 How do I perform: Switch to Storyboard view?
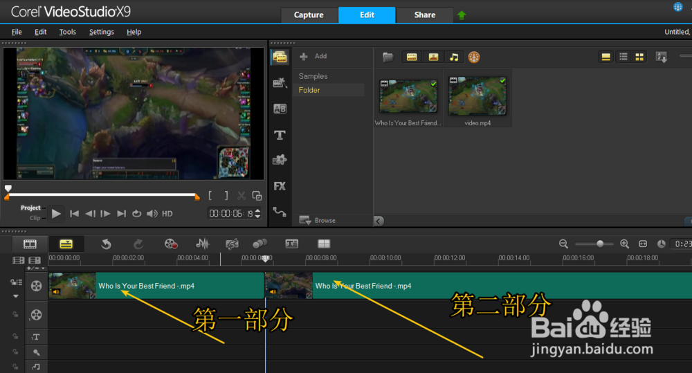pos(30,244)
